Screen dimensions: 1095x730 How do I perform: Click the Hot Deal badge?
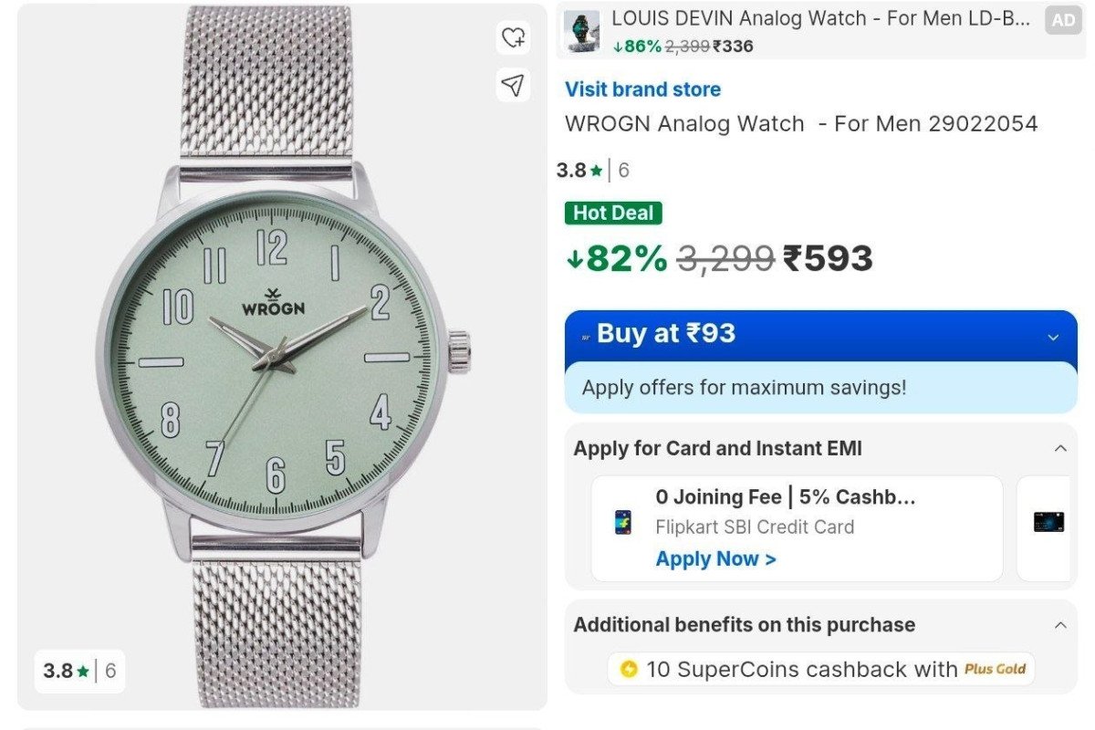coord(613,213)
